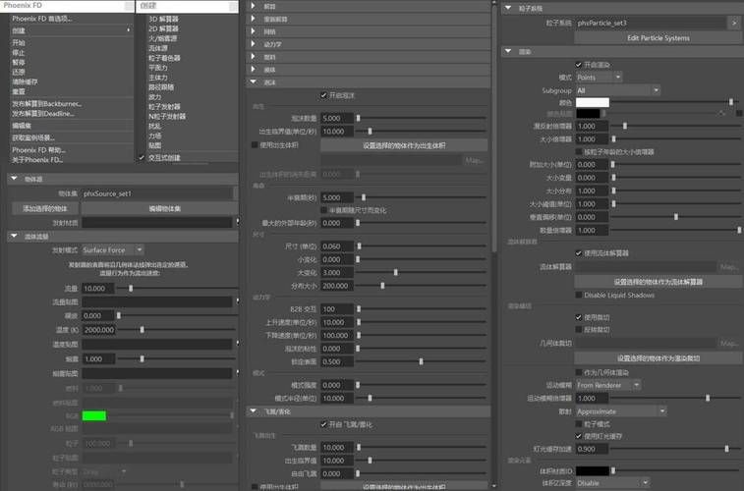Screen dimensions: 744x491
Task: Click the 温度 value field showing 2000.000
Action: tap(99, 330)
